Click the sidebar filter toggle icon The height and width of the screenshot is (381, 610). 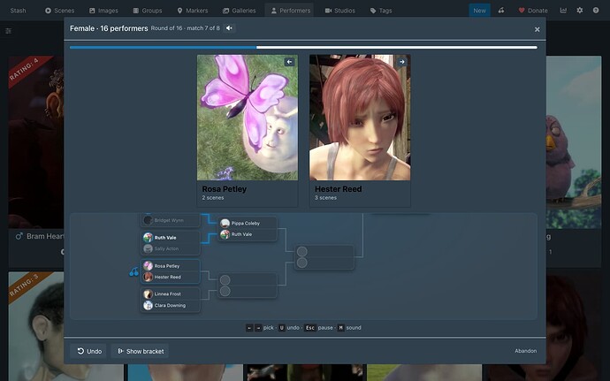point(9,31)
